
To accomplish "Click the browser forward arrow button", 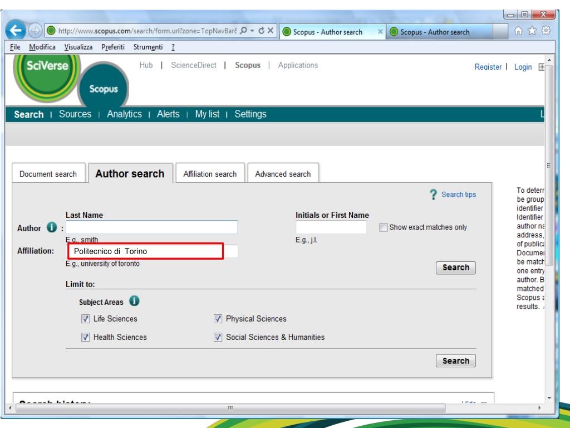I will [x=35, y=31].
